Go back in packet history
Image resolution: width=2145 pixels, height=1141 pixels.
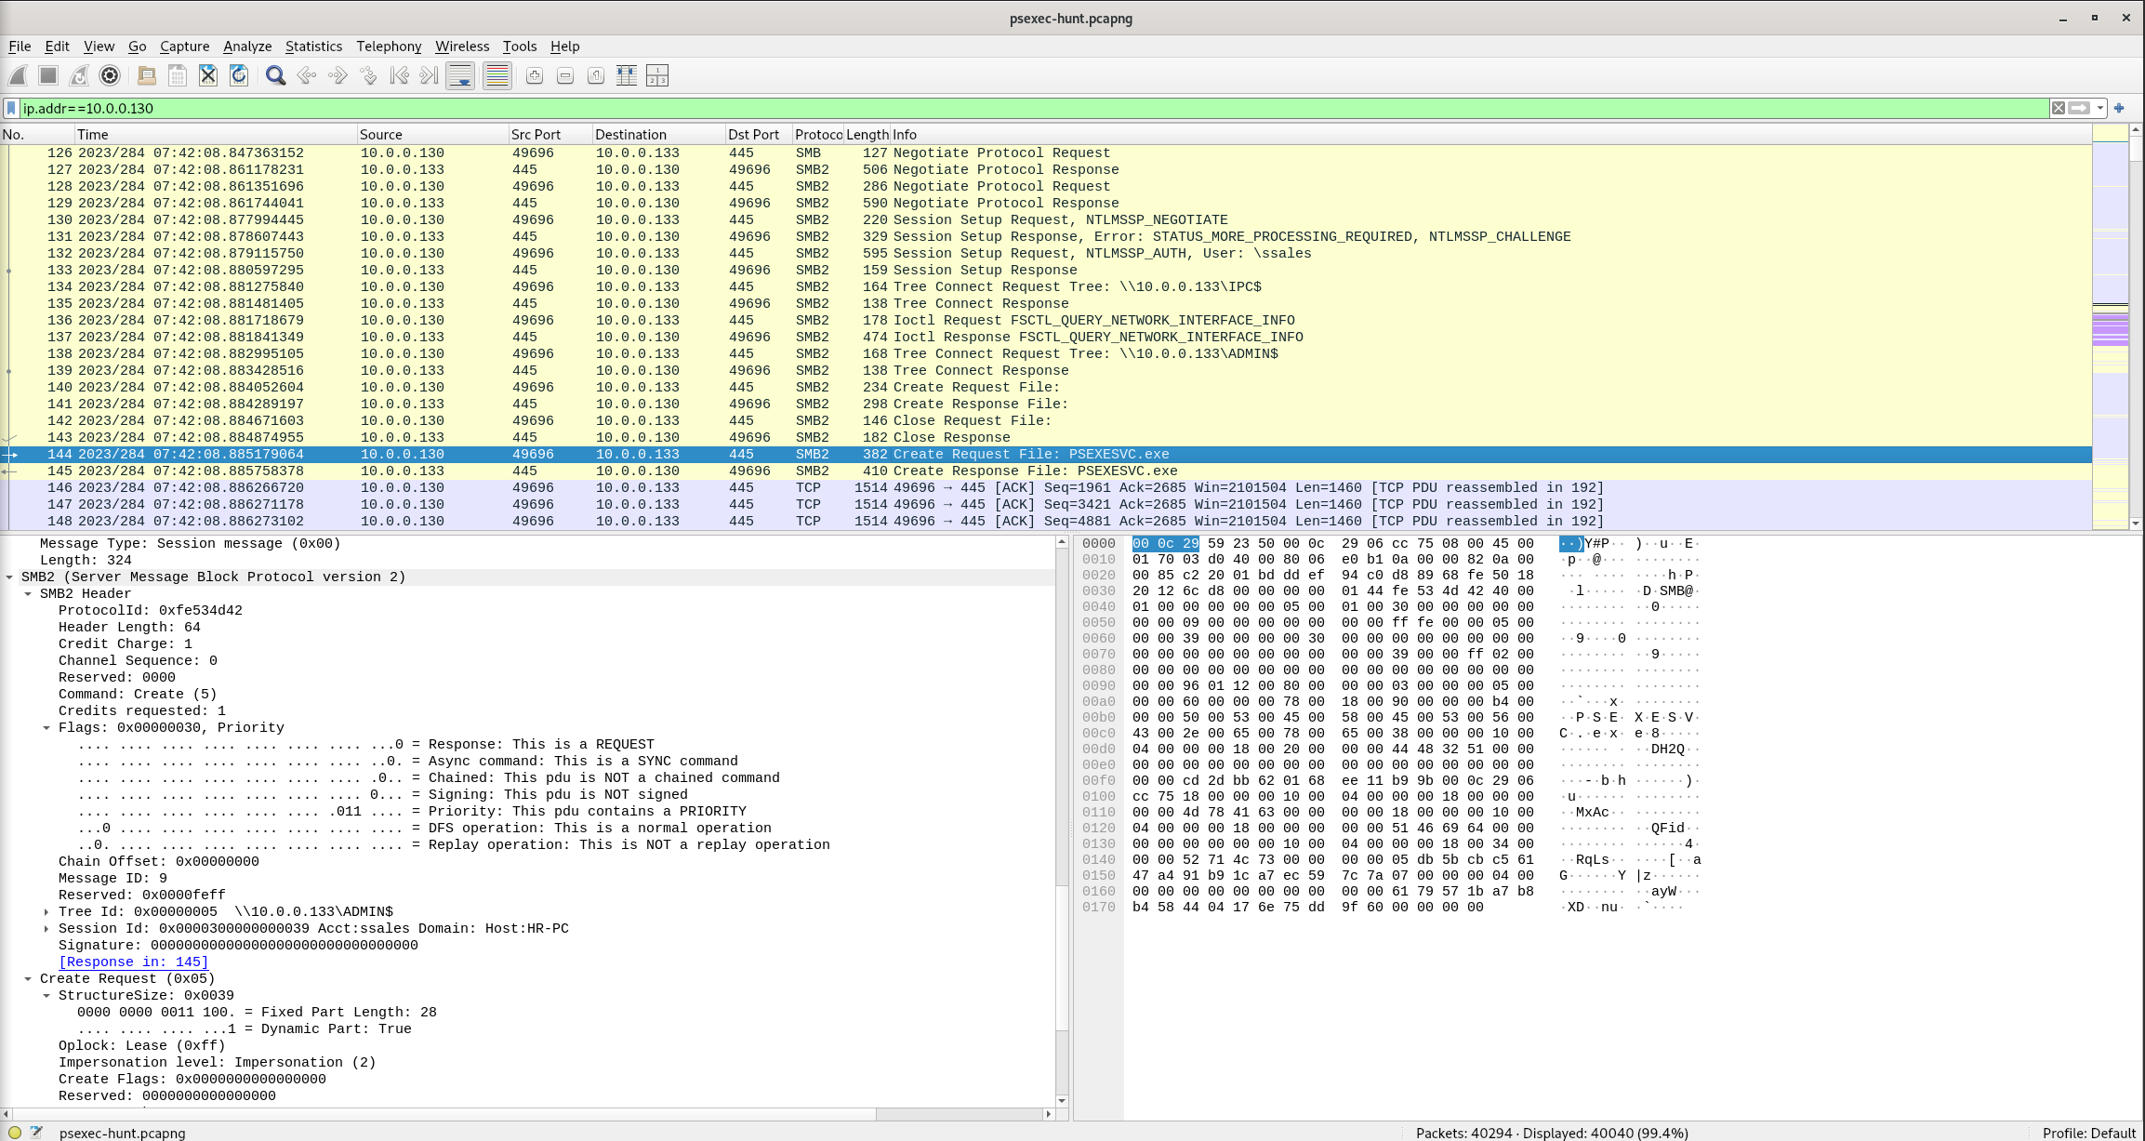(x=307, y=76)
